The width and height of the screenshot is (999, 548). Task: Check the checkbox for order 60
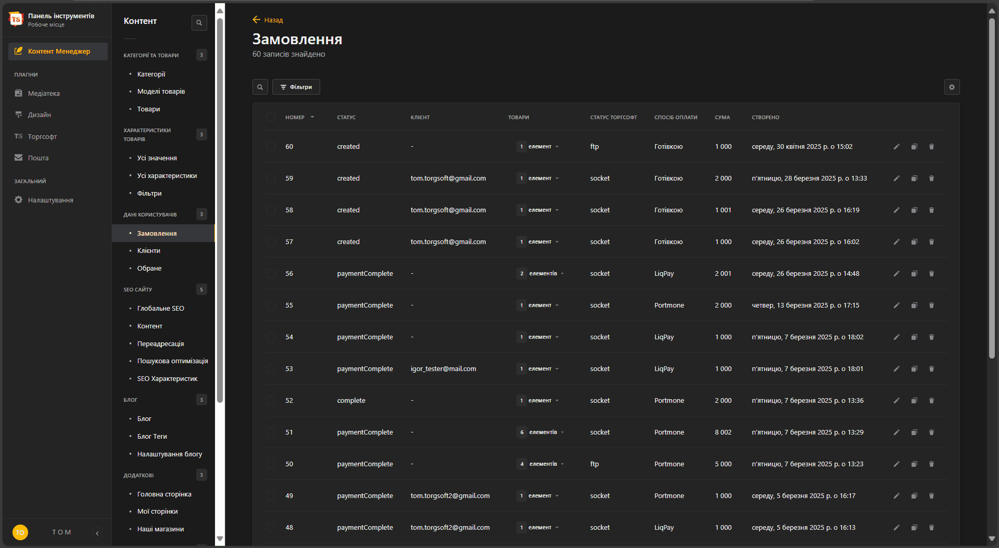click(271, 147)
